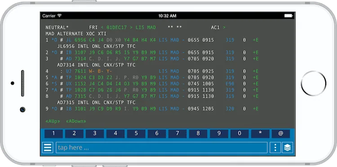Tap the @ key in the key row
Image resolution: width=337 pixels, height=167 pixels.
pos(281,134)
